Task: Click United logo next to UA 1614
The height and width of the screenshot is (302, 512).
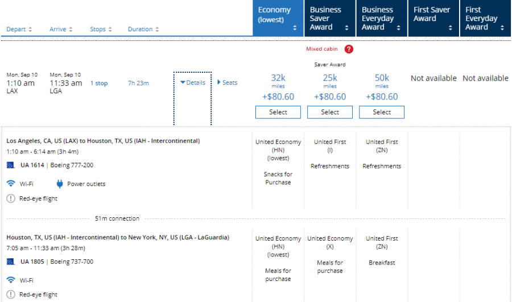Action: (x=10, y=166)
